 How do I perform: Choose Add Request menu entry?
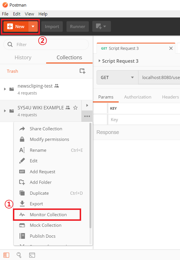(52, 172)
